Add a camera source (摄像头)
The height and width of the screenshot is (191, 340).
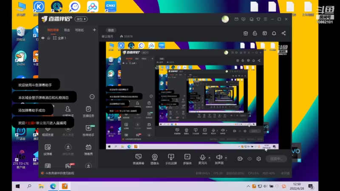[x=155, y=159]
